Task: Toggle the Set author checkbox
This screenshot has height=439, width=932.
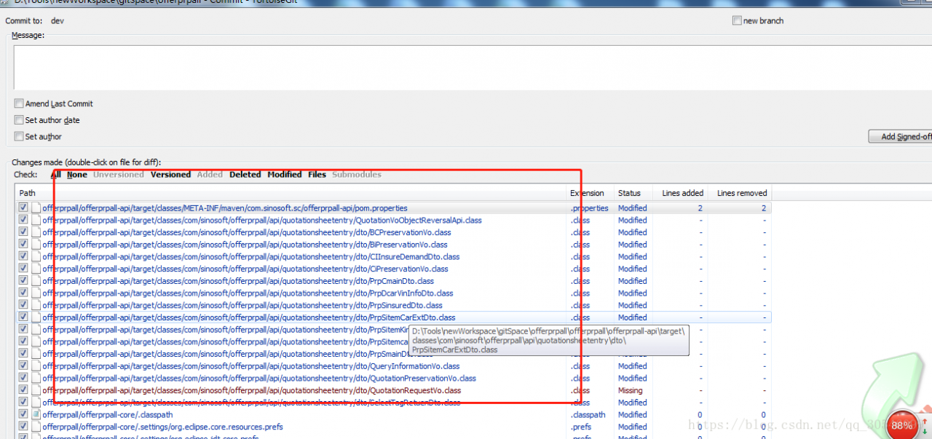Action: (19, 136)
